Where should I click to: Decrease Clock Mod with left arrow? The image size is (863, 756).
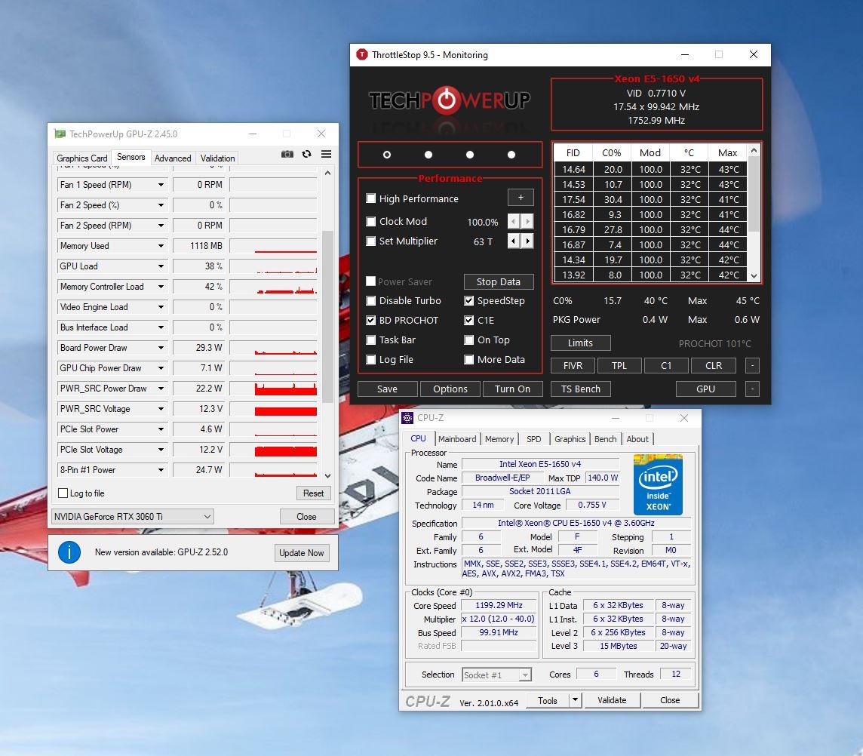coord(514,221)
